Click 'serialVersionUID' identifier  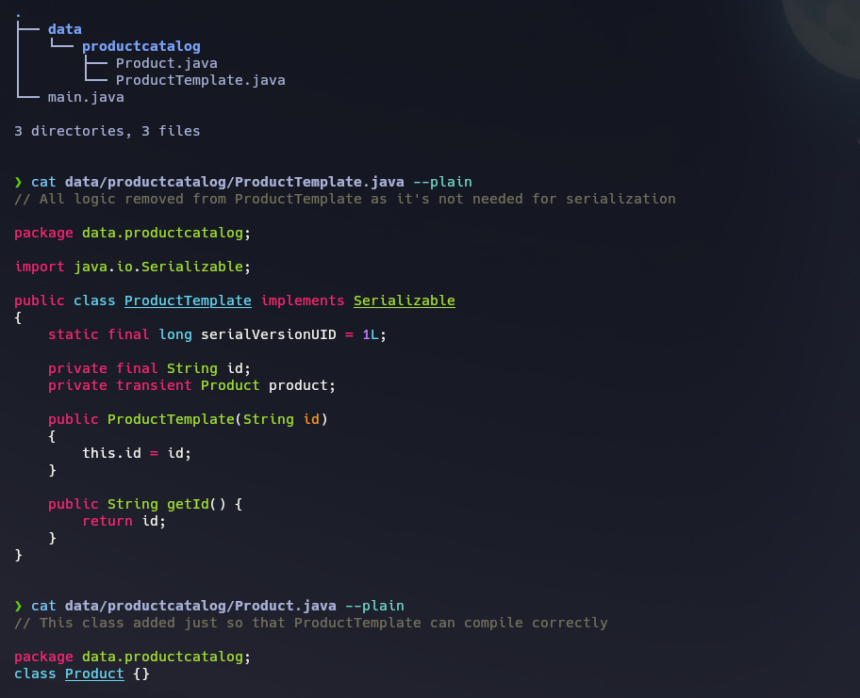tap(268, 334)
